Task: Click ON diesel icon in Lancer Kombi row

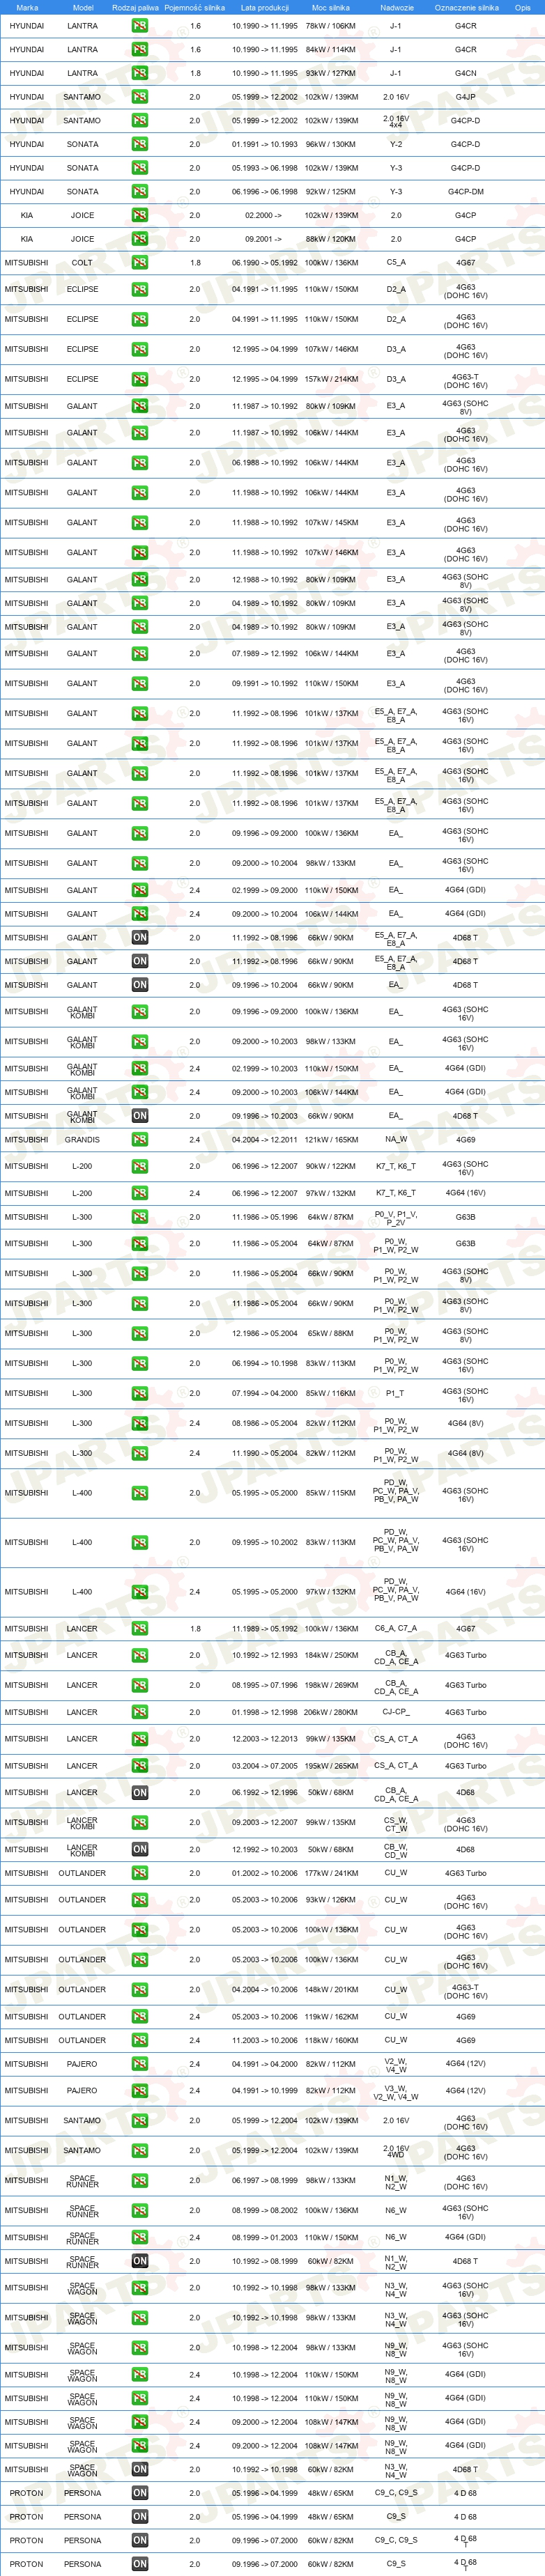Action: point(140,1849)
